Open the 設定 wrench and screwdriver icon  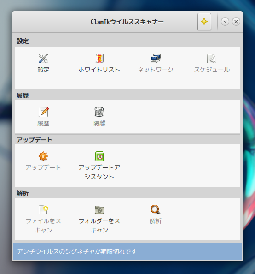(x=43, y=59)
